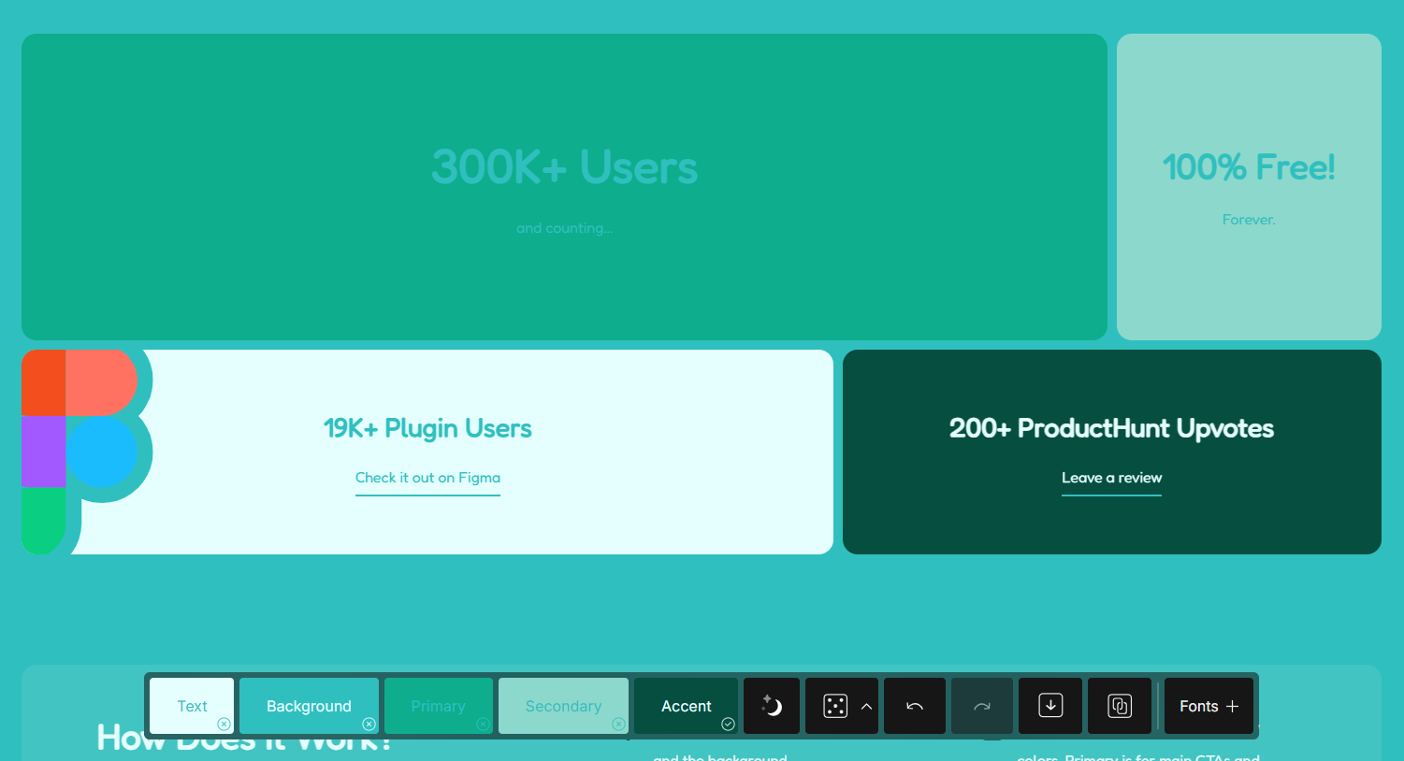
Task: Toggle the lock icon on Secondary color
Action: (x=618, y=724)
